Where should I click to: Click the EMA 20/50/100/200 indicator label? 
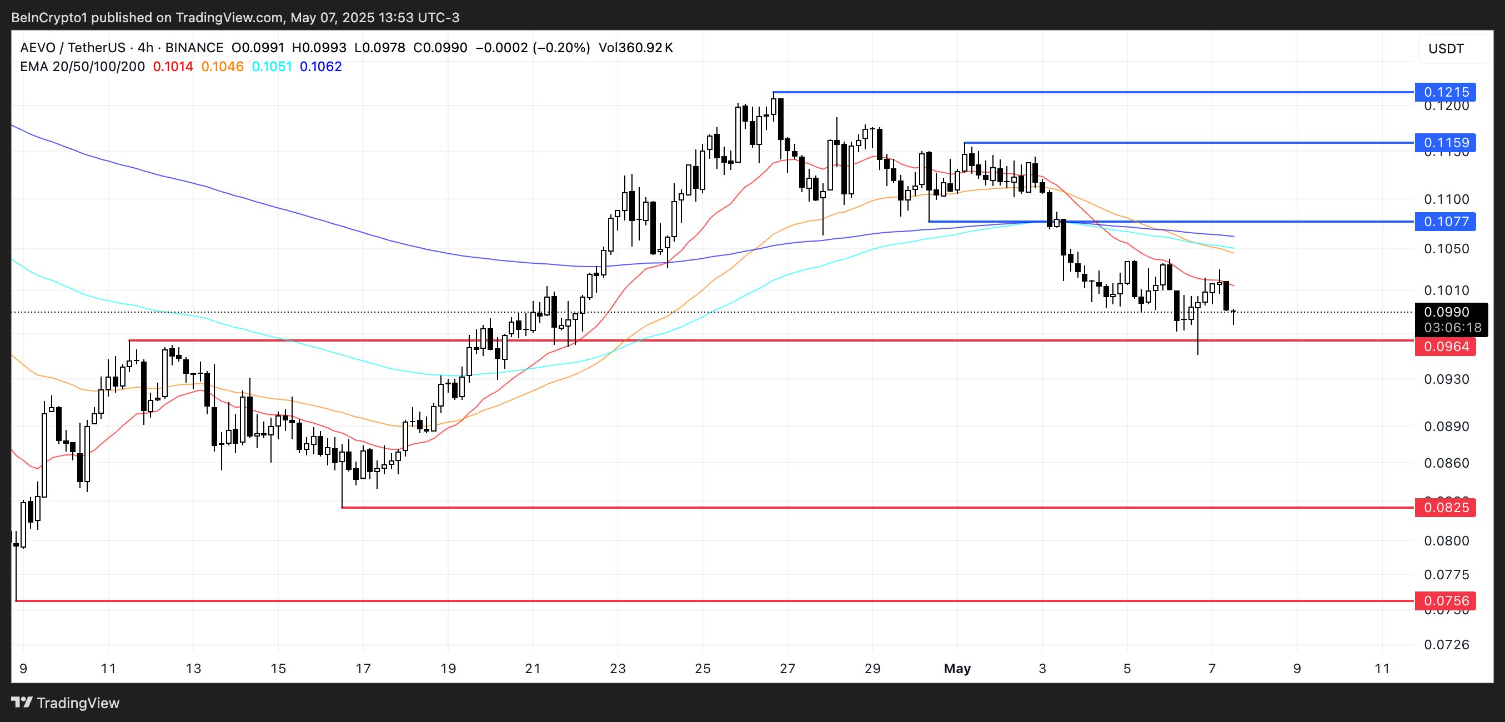pos(82,67)
